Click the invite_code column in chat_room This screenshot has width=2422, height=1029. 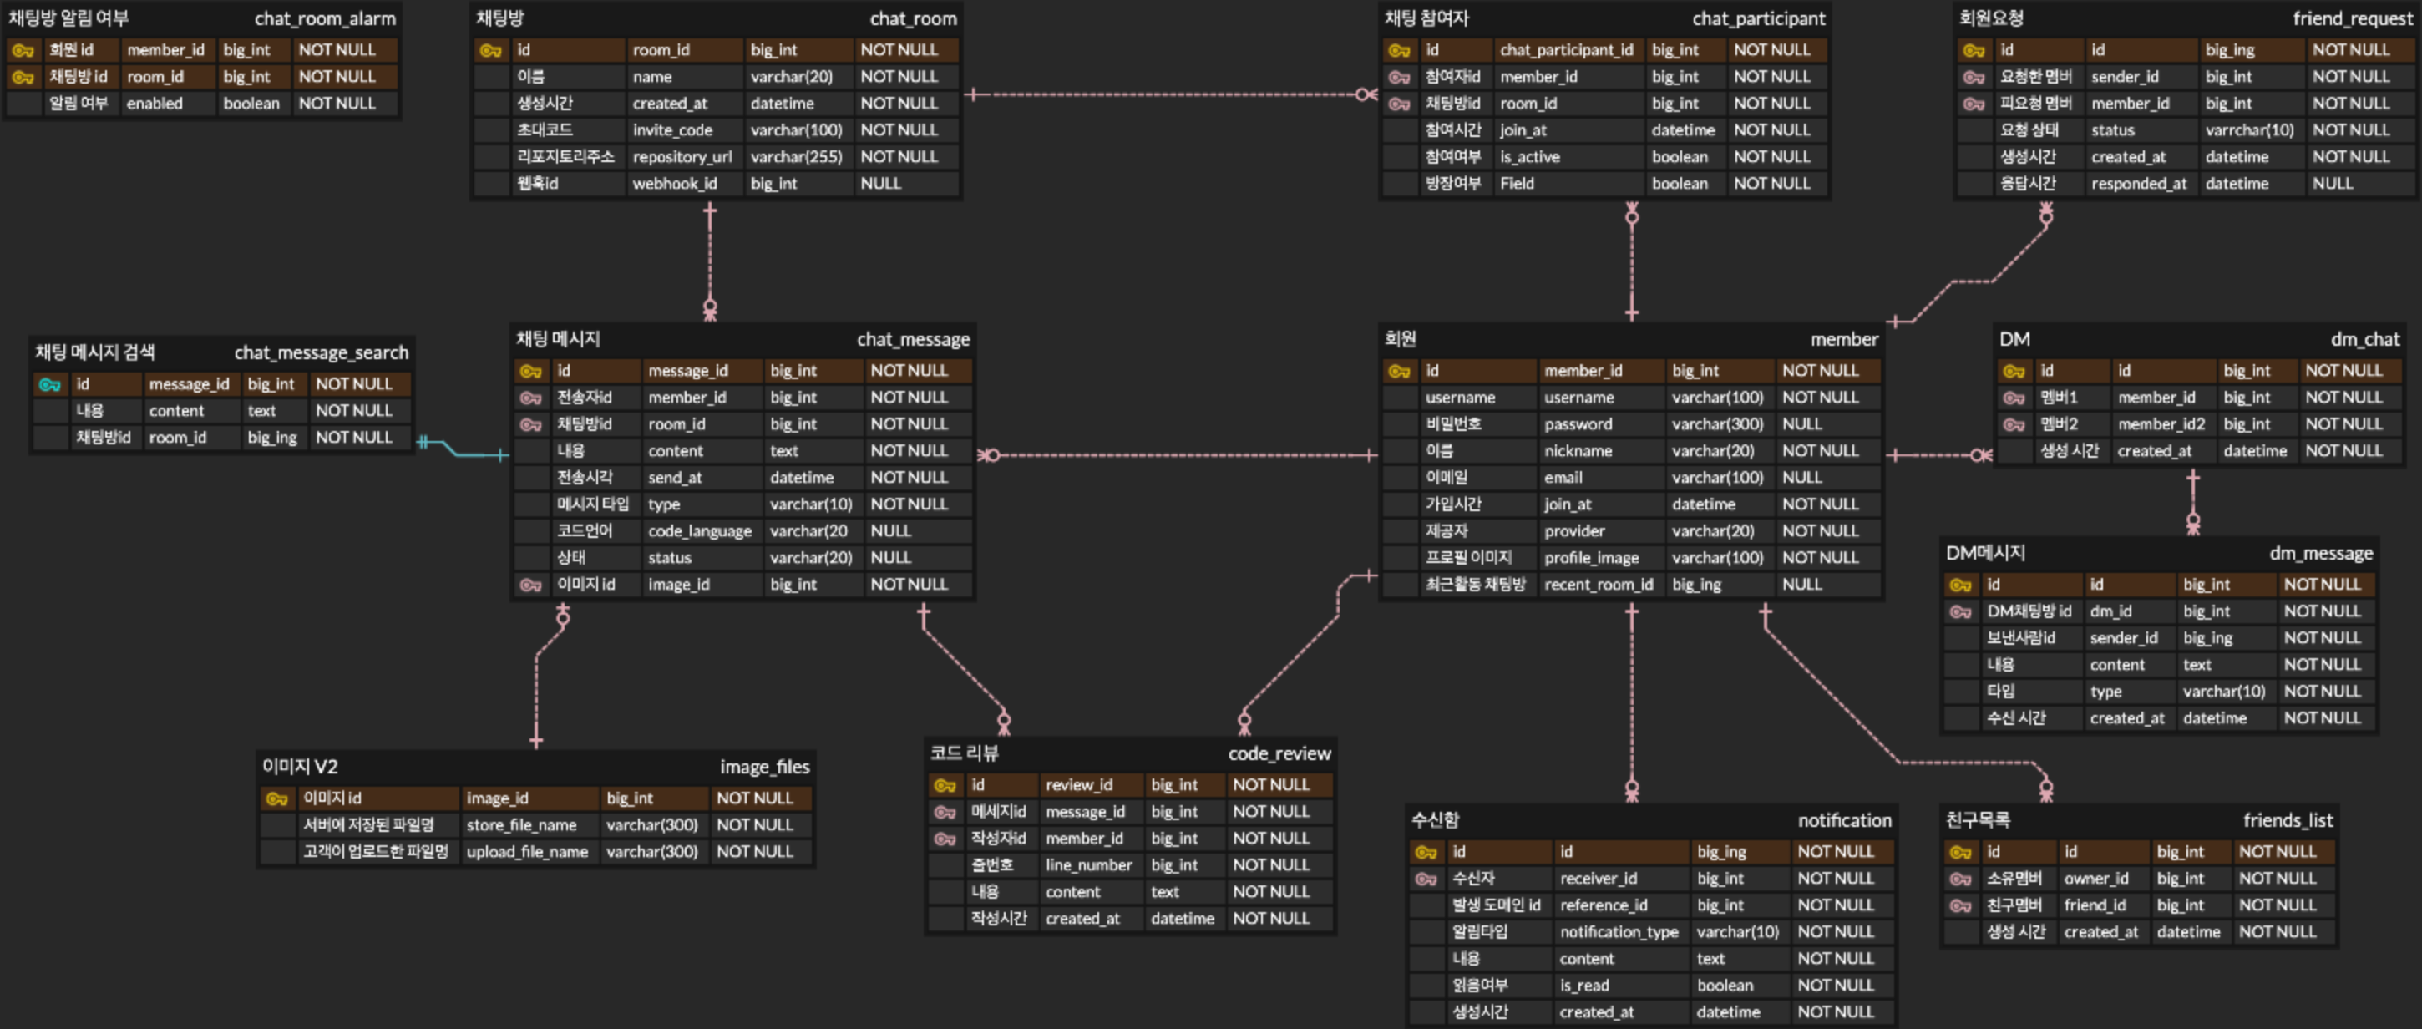click(671, 131)
